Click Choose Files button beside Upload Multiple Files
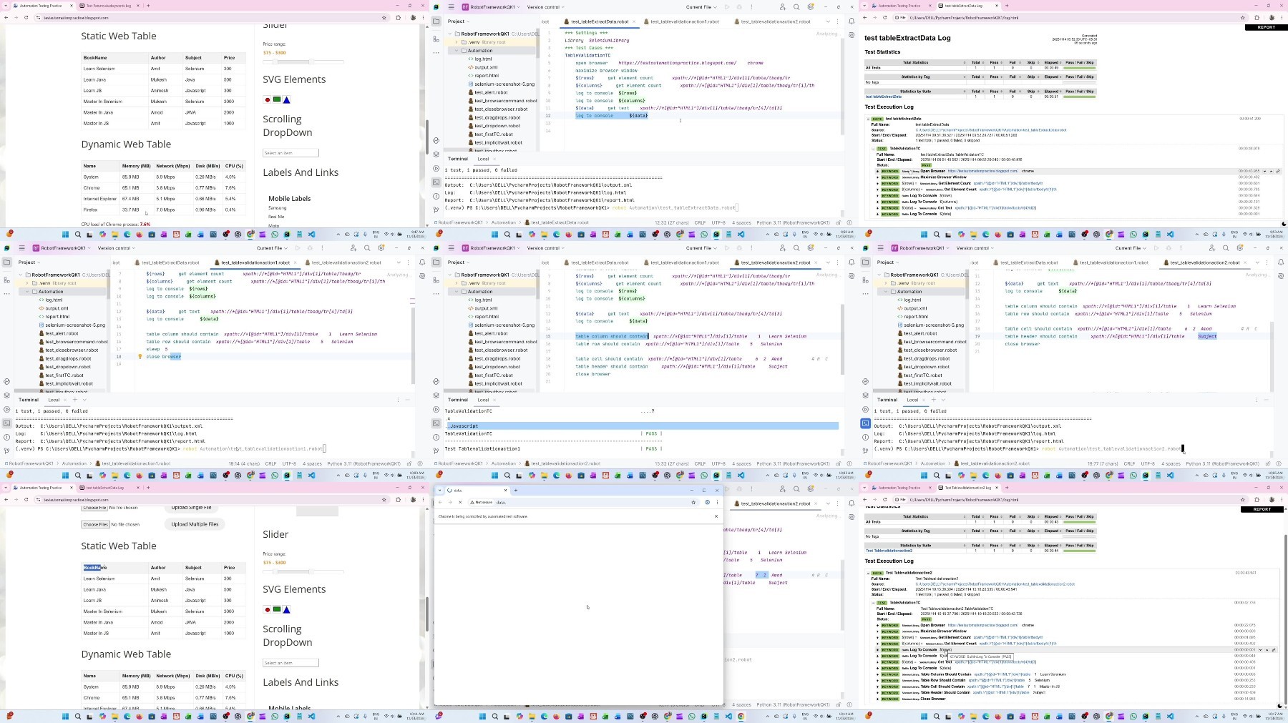Screen dimensions: 1288x723 (x=95, y=524)
